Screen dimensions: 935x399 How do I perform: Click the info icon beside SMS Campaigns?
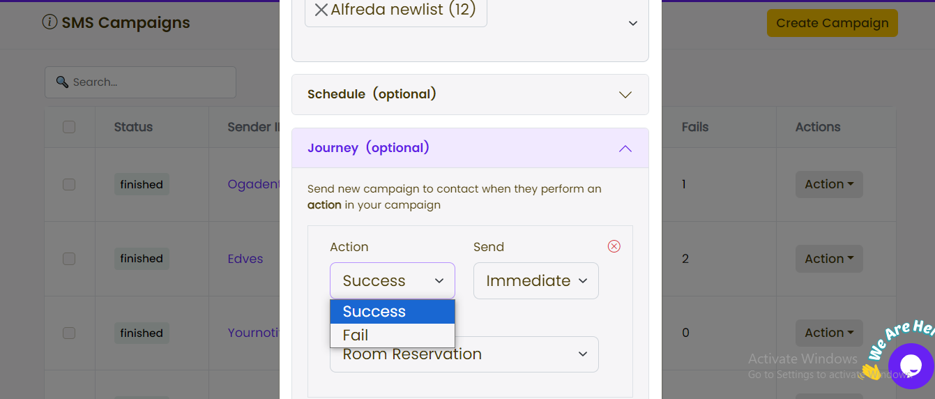coord(50,22)
